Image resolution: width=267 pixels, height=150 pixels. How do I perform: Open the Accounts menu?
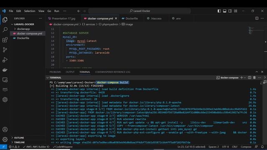click(5, 130)
